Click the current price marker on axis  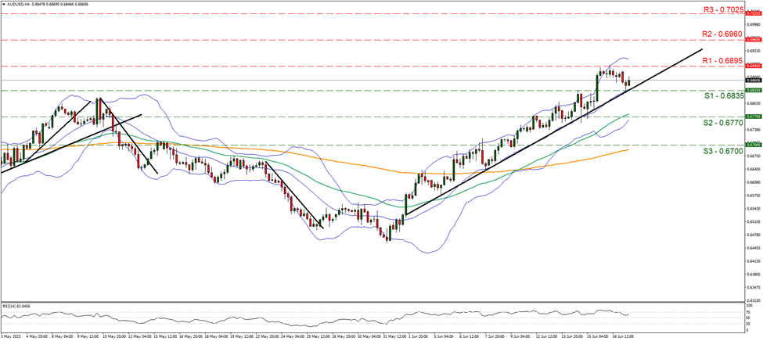pyautogui.click(x=754, y=81)
